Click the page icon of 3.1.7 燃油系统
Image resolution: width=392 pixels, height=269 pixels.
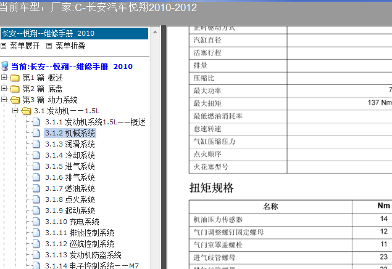(36, 188)
